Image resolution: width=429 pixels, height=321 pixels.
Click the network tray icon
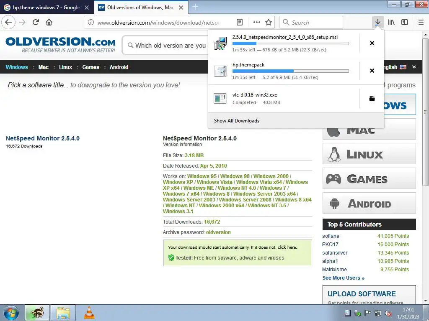pyautogui.click(x=378, y=313)
